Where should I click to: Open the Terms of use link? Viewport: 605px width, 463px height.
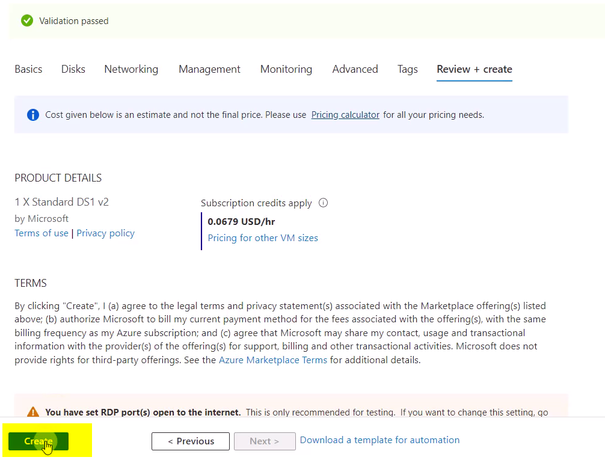click(41, 233)
